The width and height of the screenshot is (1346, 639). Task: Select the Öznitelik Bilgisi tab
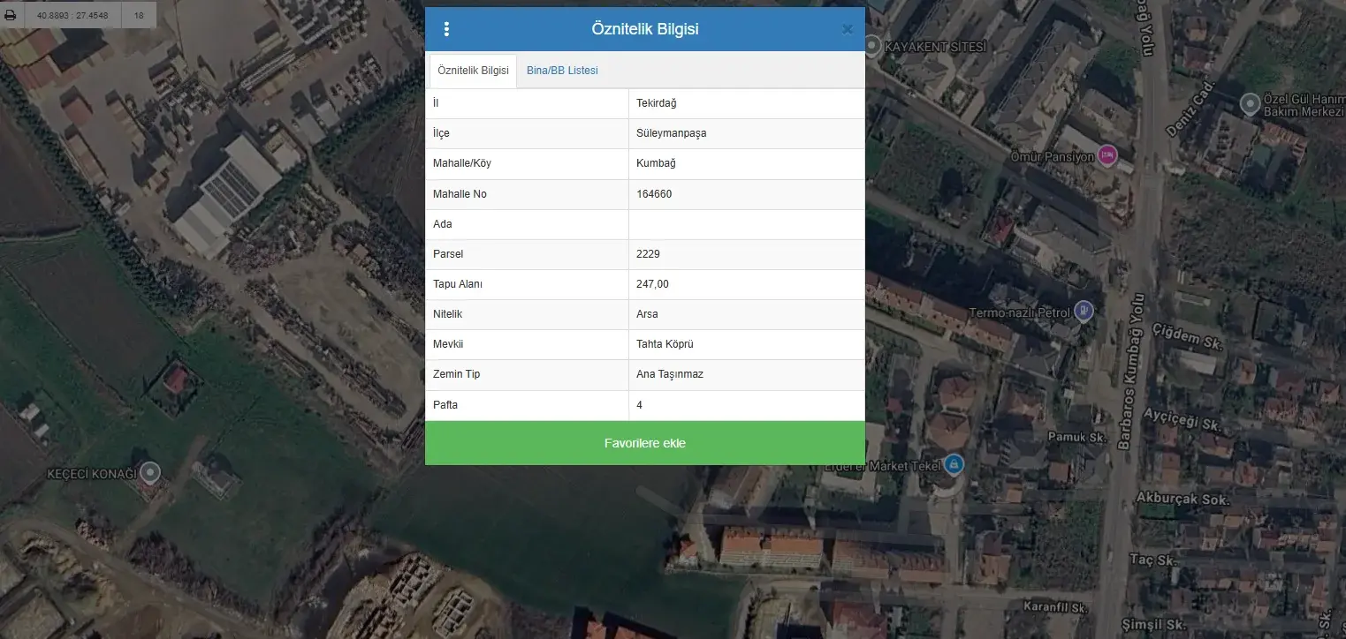473,71
